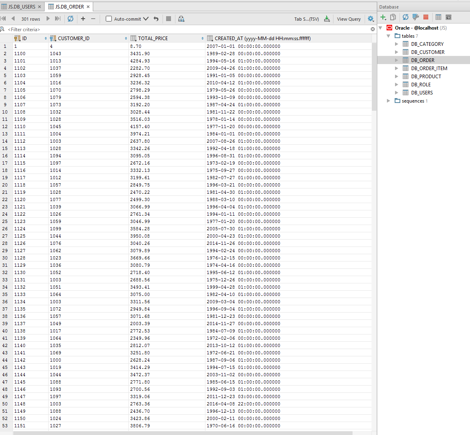Export data with download icon
The height and width of the screenshot is (435, 470).
click(327, 19)
